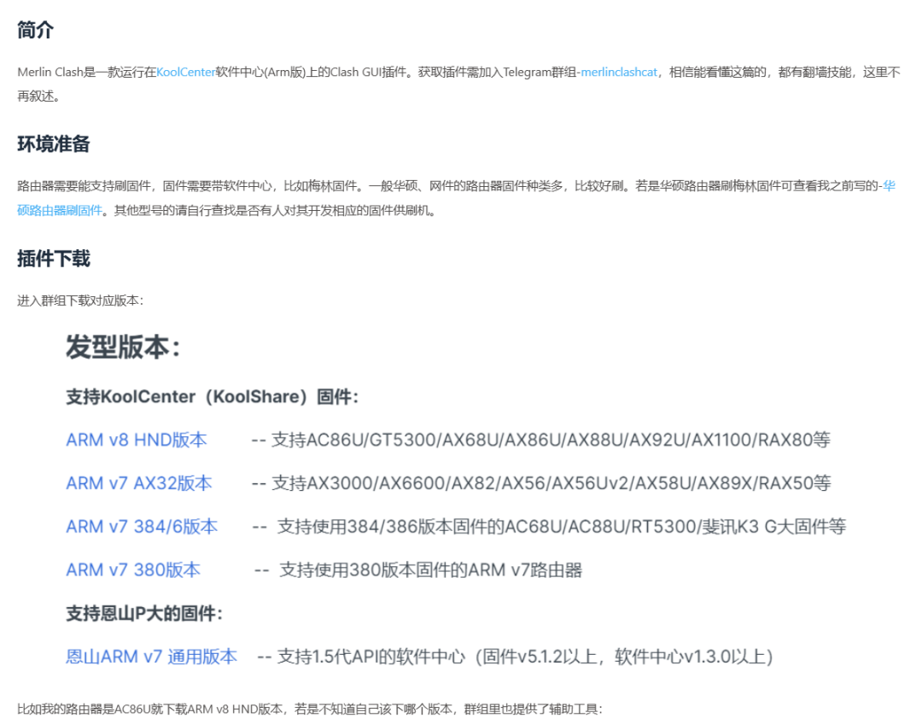Click the ARM v7 AX32版本 download link
The image size is (922, 724).
click(x=139, y=483)
